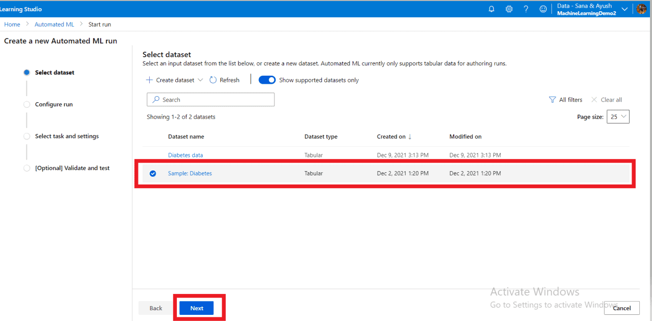This screenshot has width=652, height=321.
Task: Sort by the Dataset name column header
Action: tap(186, 136)
